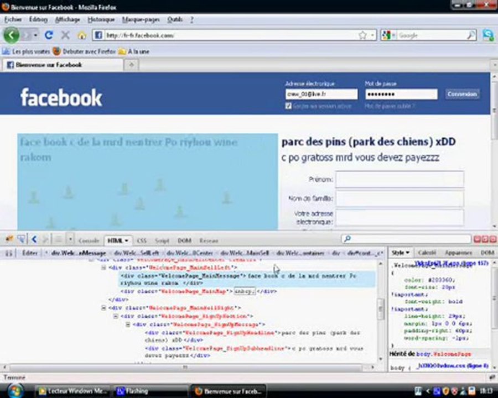The image size is (498, 398).
Task: Click the Facebook favicon in the address bar
Action: tap(98, 35)
